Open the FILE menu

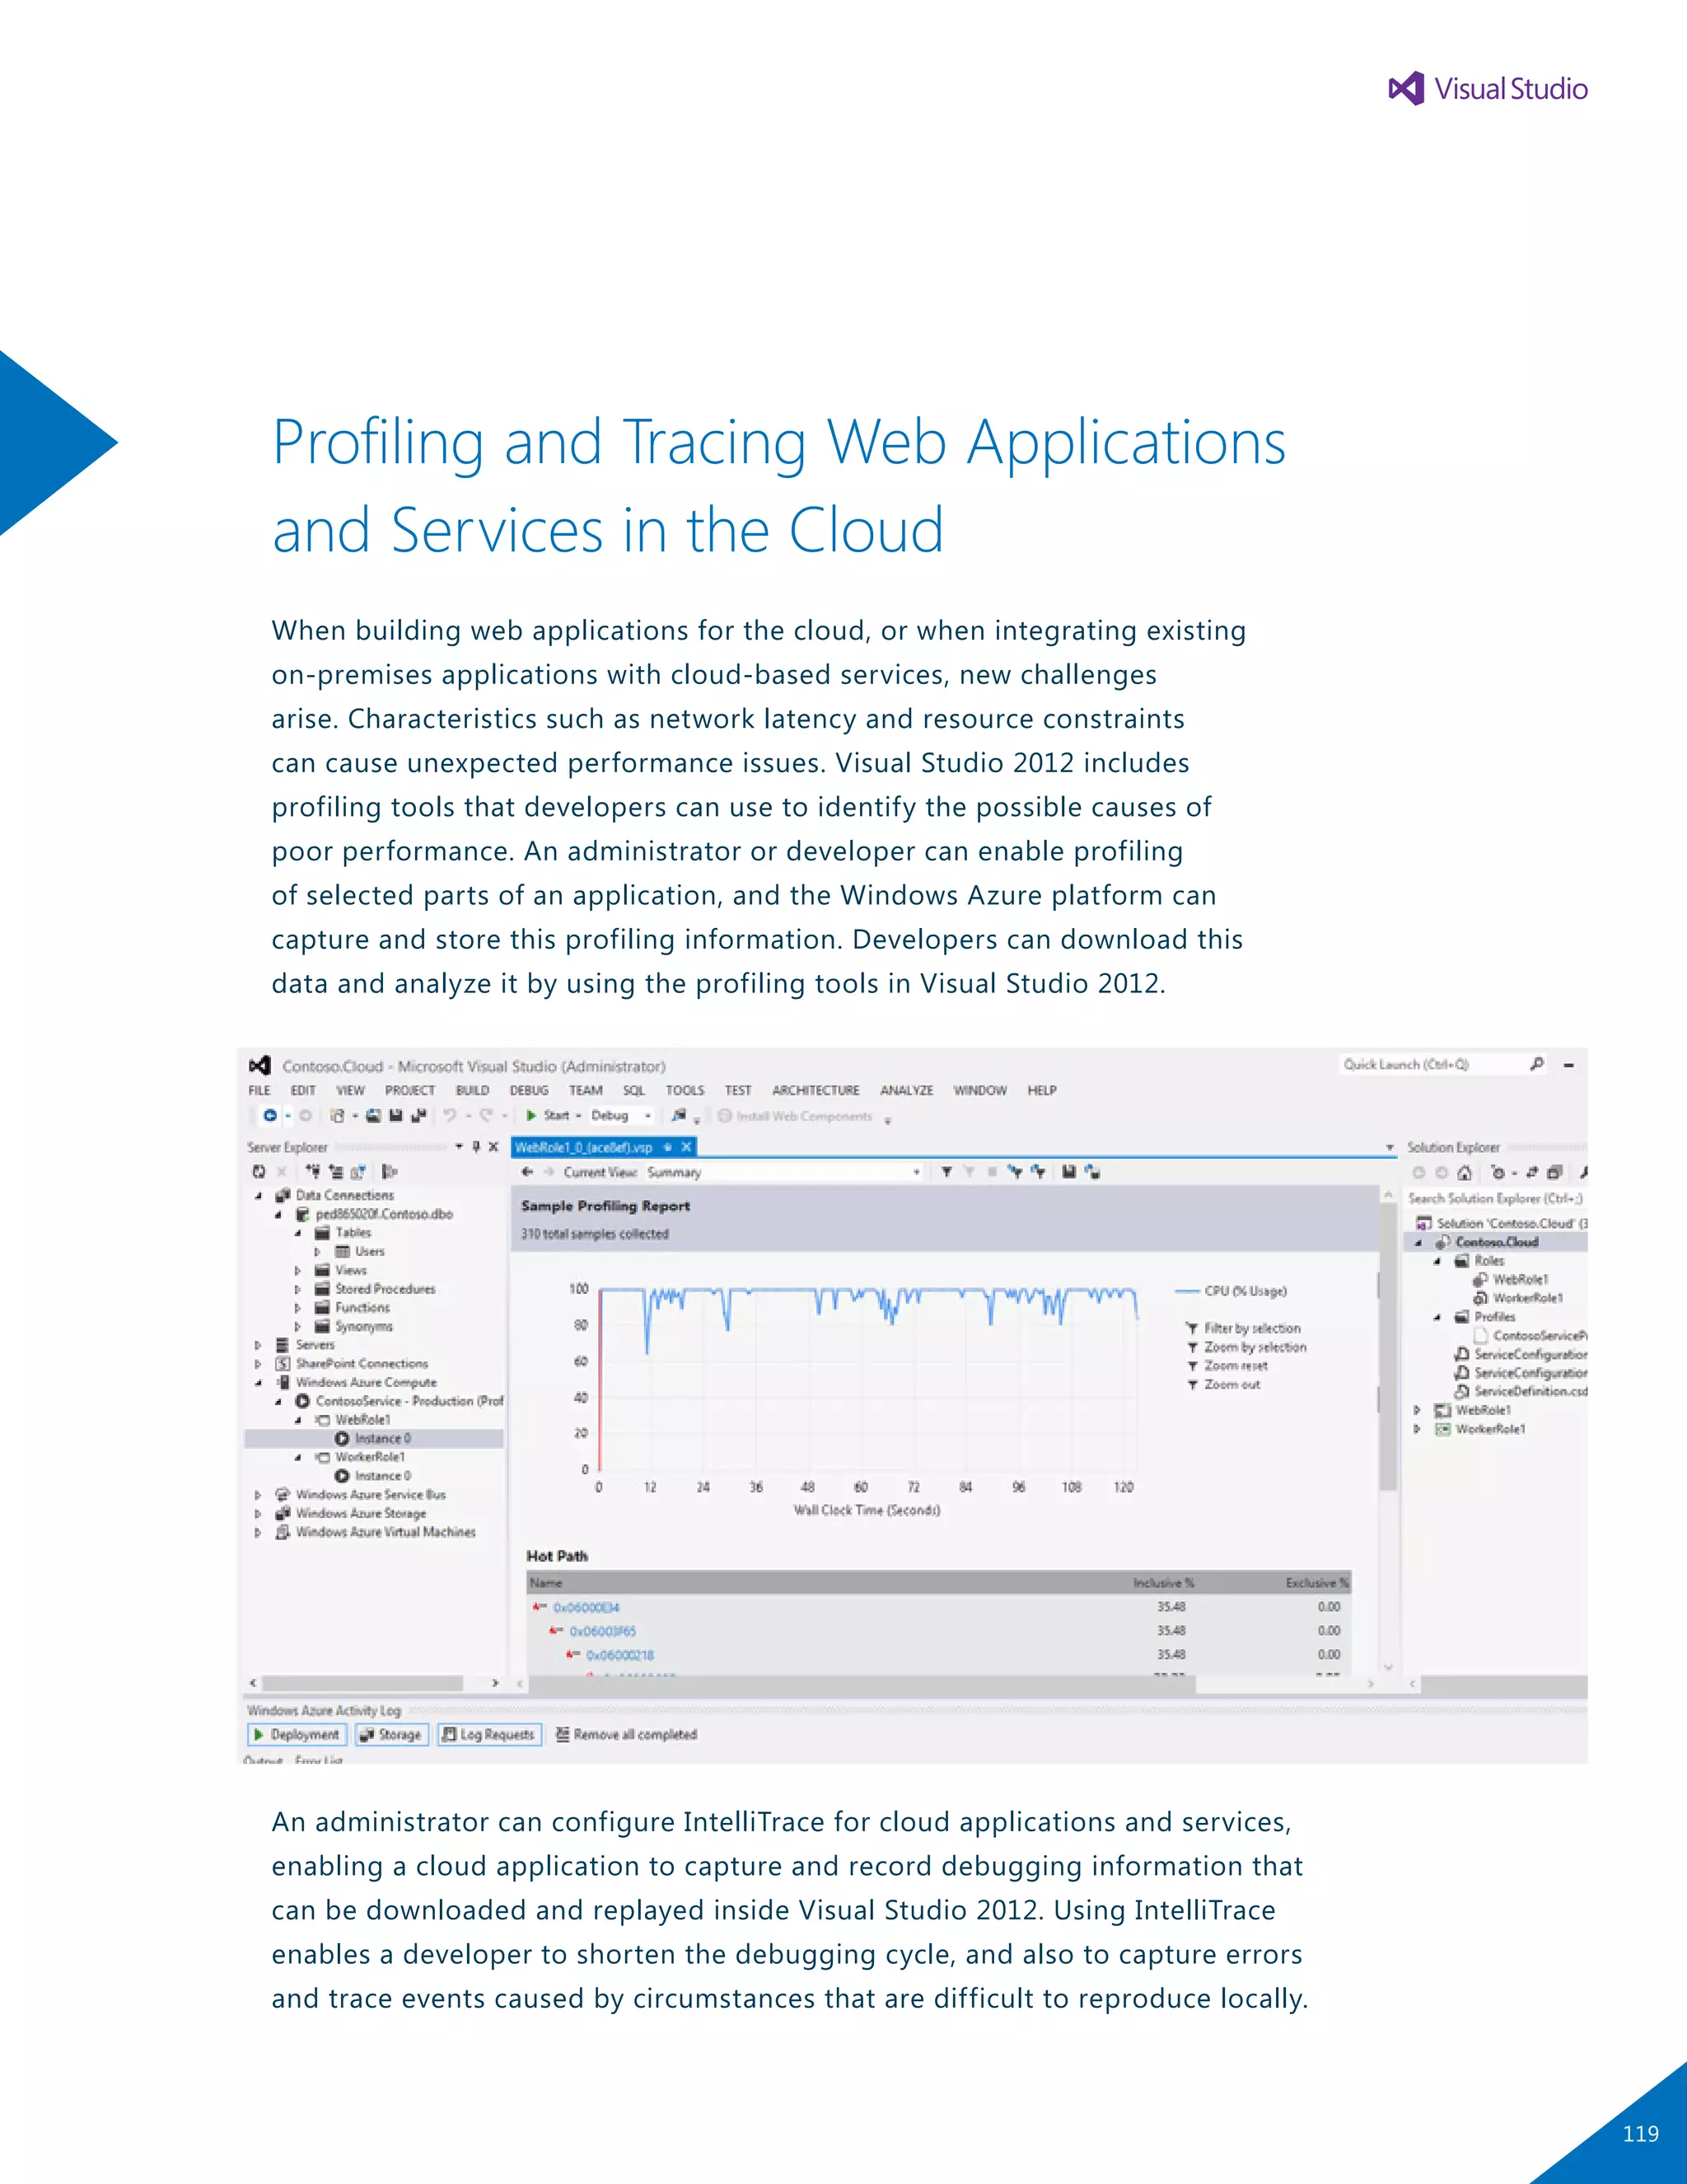point(259,1091)
